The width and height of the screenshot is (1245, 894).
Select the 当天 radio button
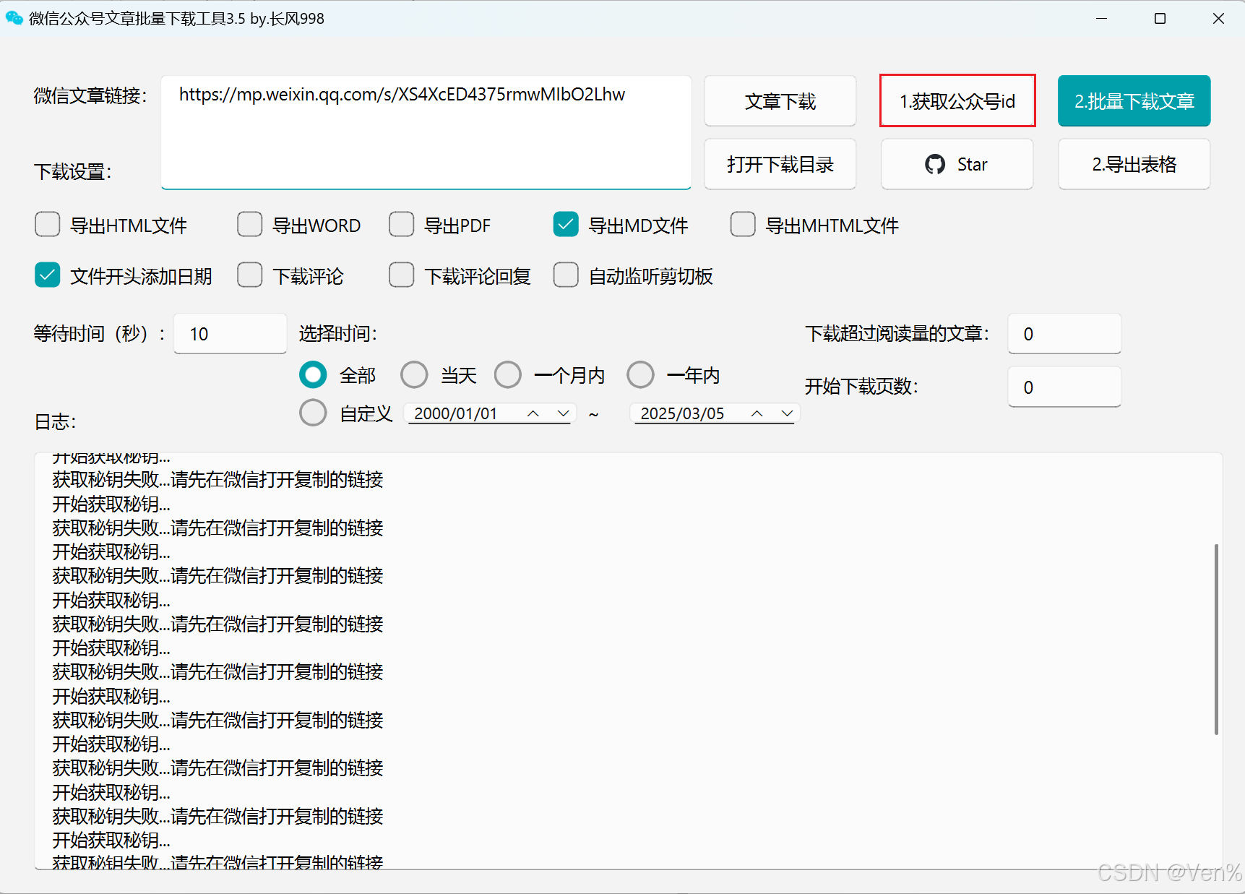(x=414, y=375)
